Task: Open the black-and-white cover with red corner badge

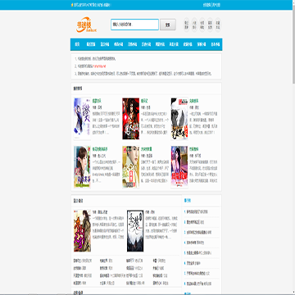Action: [179, 119]
